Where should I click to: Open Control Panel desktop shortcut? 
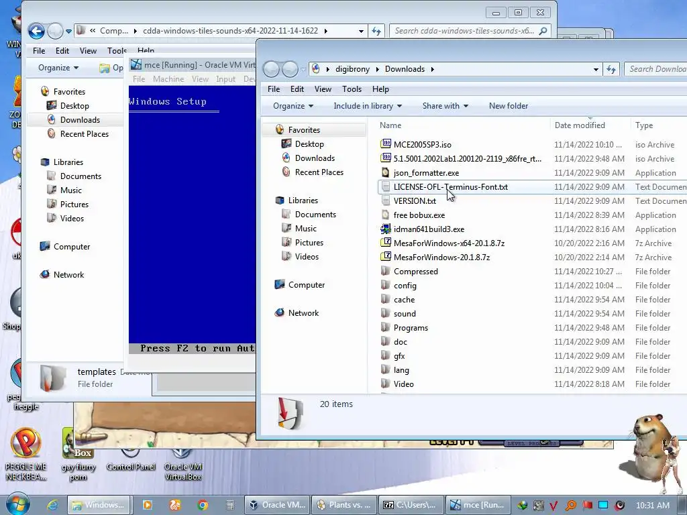131,460
